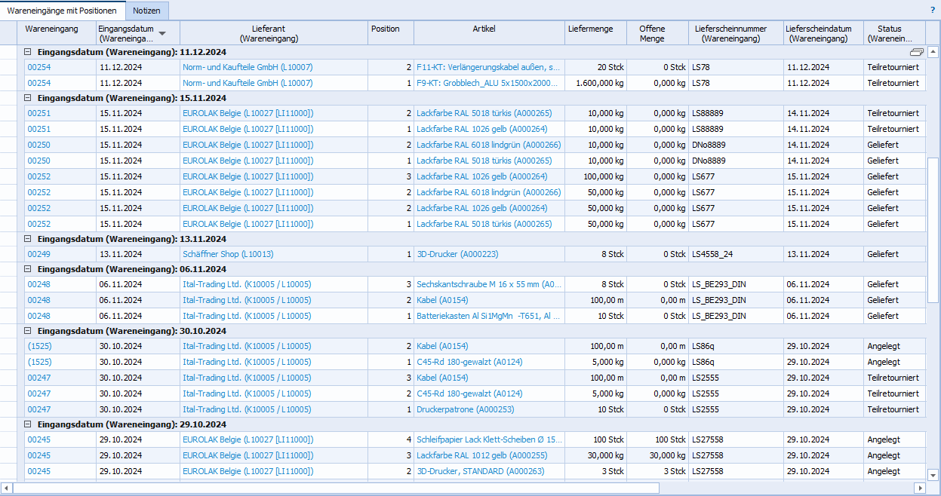Collapse the Eingangsdatum 30.10.2024 group
Image resolution: width=941 pixels, height=496 pixels.
click(x=29, y=331)
